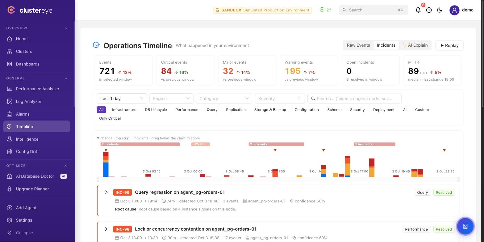Expand the INC-98 incident row
The image size is (484, 242).
click(x=106, y=229)
